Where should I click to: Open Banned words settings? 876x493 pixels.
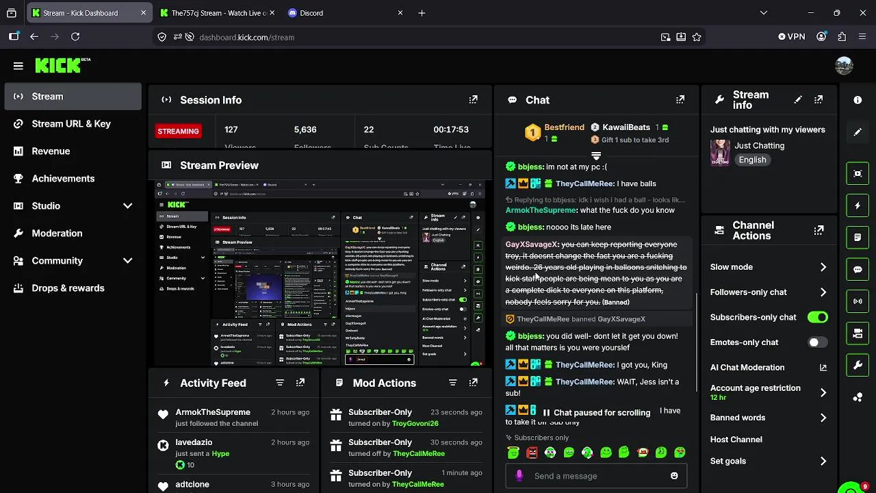(769, 418)
